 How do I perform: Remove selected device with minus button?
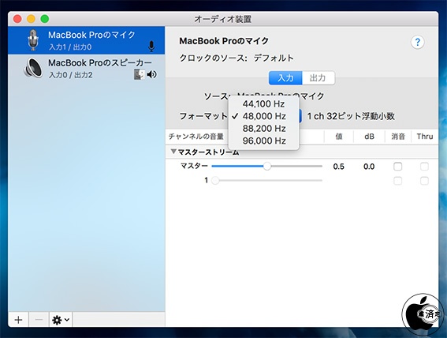point(39,320)
